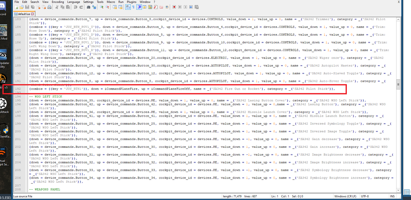The width and height of the screenshot is (411, 200).
Task: Show the Document Map panel
Action: tap(150, 7)
